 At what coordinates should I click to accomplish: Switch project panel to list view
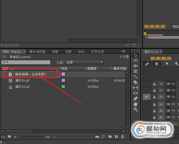click(x=3, y=137)
